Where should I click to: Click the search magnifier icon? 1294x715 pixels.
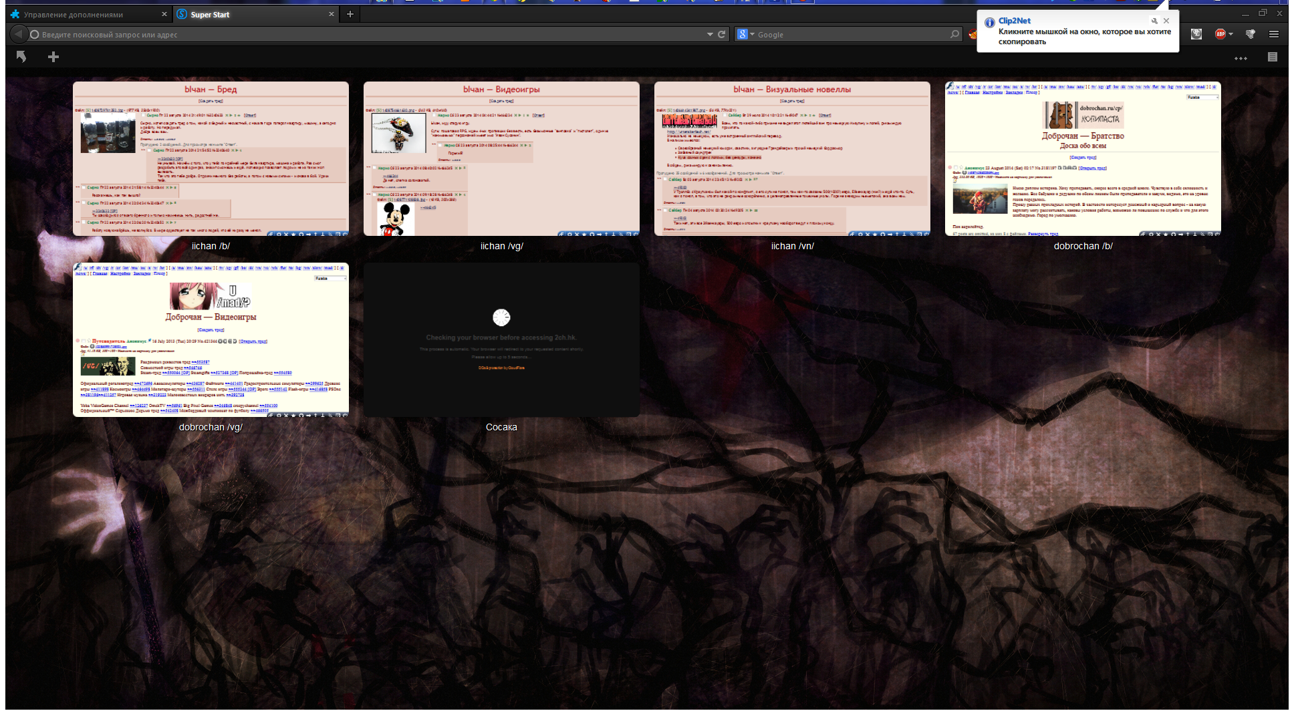954,34
